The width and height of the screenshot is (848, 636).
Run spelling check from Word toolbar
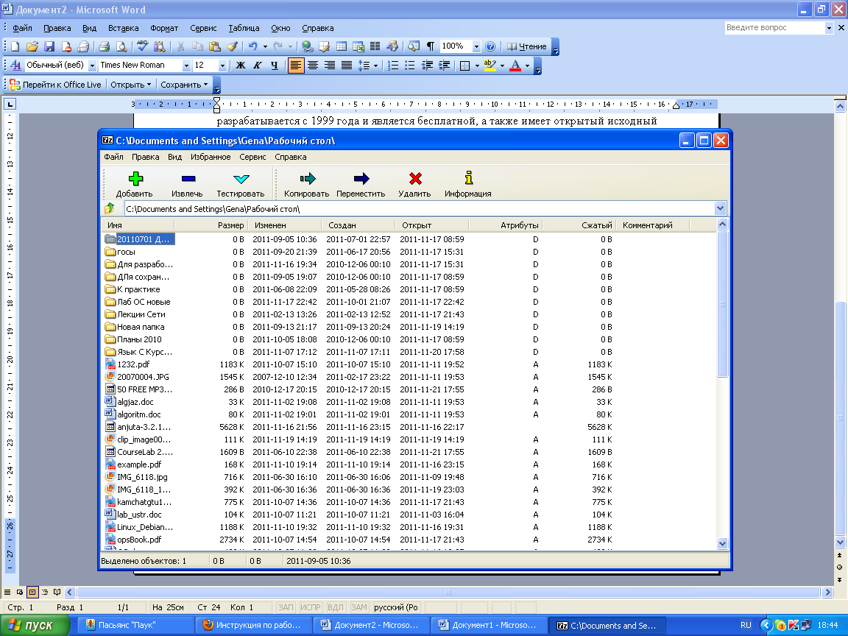pos(142,46)
